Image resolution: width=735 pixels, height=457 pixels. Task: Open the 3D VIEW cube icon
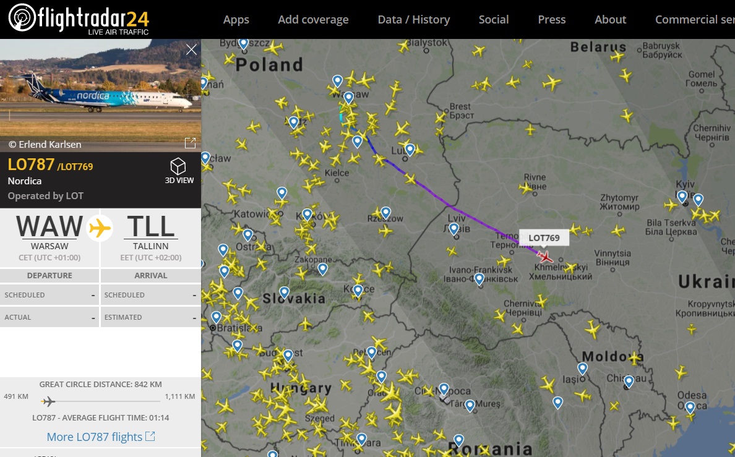(178, 166)
